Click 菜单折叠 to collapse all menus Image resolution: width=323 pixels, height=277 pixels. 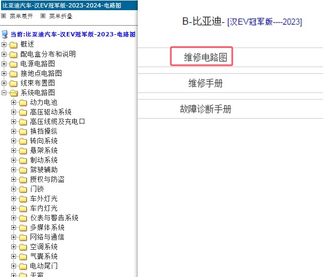60,16
